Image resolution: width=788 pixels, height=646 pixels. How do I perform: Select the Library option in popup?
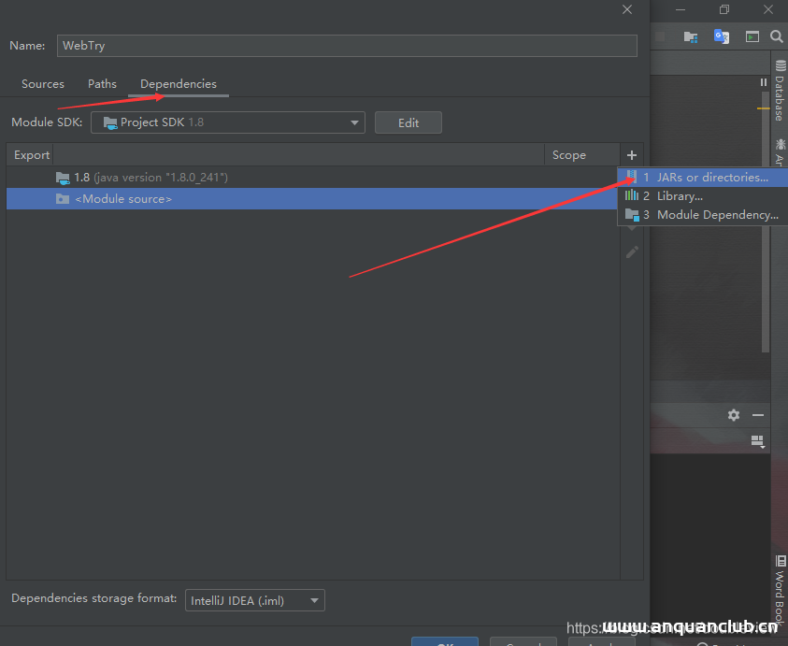coord(680,196)
